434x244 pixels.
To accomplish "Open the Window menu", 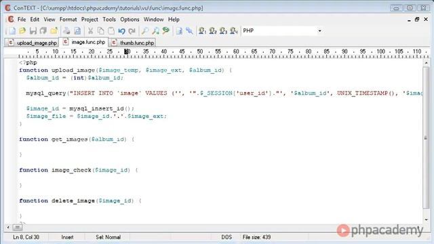I will [x=154, y=20].
